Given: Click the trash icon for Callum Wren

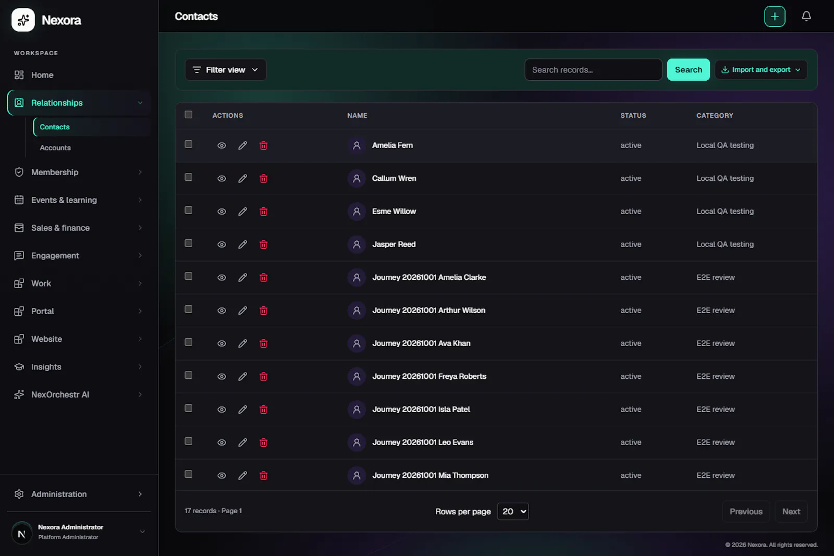Looking at the screenshot, I should coord(263,178).
